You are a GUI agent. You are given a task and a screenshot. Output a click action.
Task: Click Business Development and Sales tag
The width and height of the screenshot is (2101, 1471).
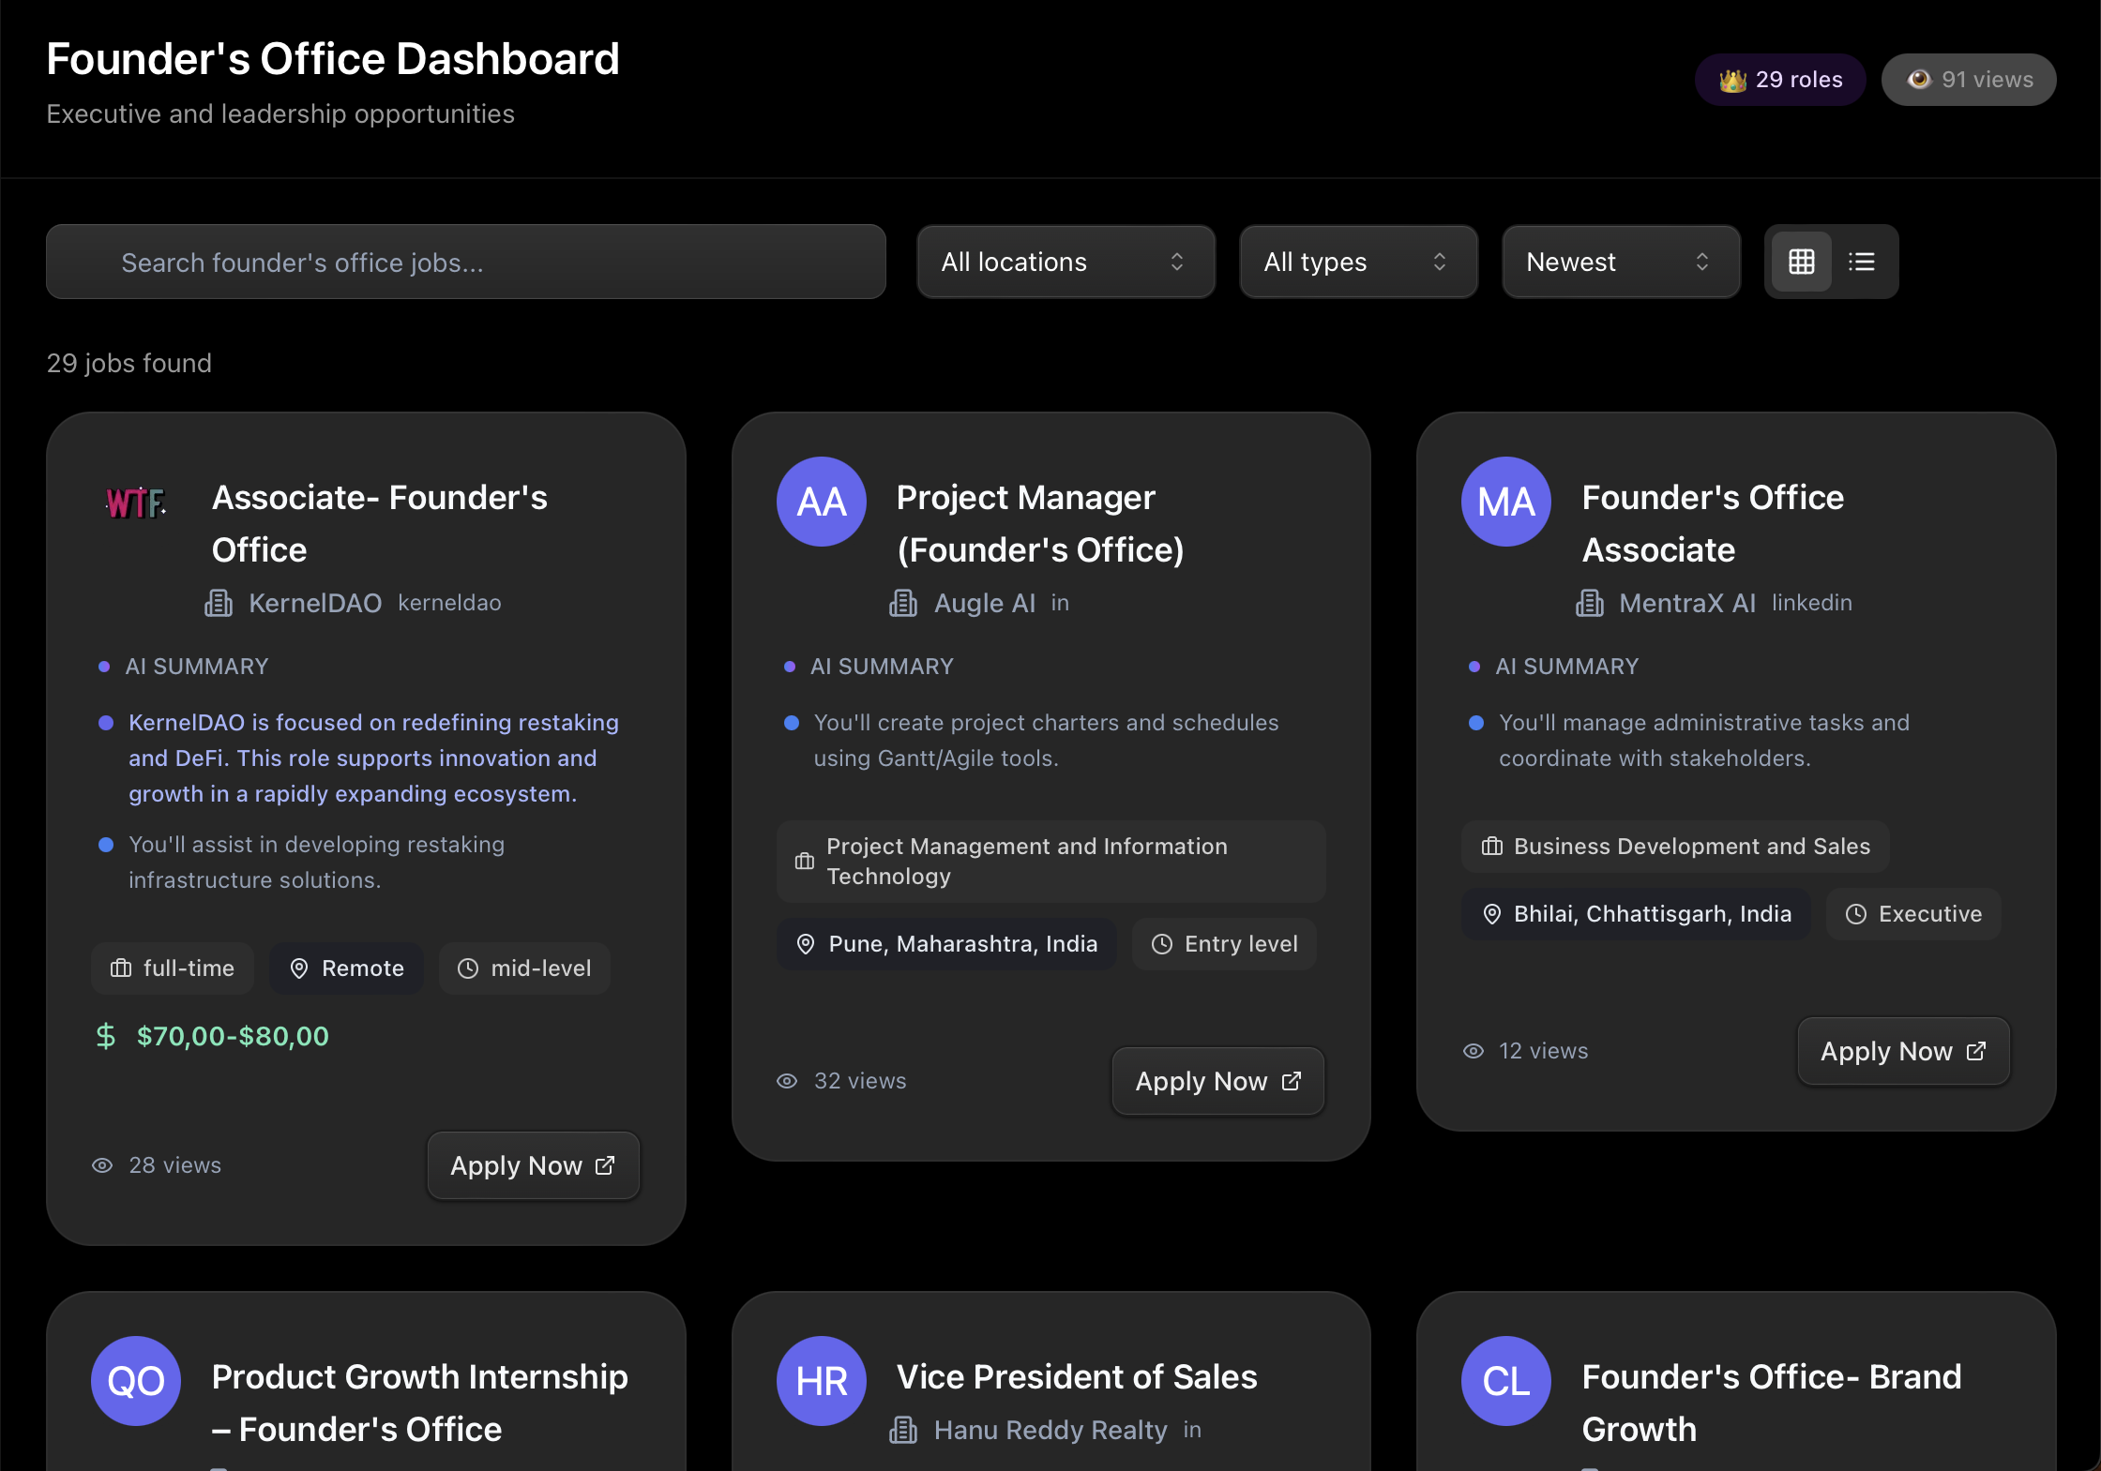[1675, 847]
